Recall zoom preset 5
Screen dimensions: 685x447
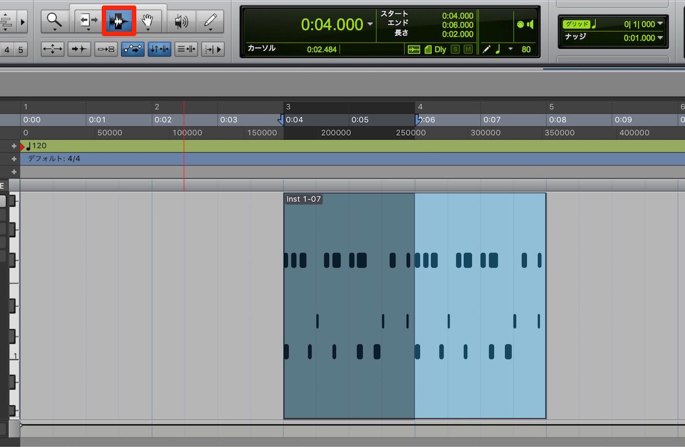pos(21,50)
